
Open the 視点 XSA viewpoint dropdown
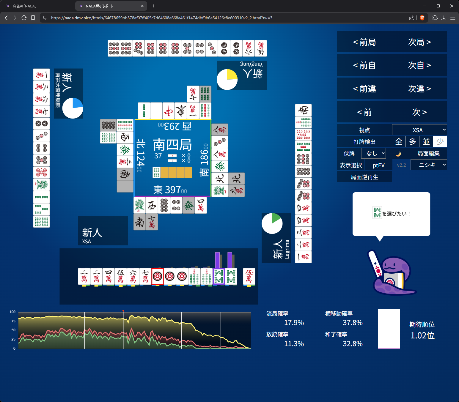pyautogui.click(x=419, y=130)
